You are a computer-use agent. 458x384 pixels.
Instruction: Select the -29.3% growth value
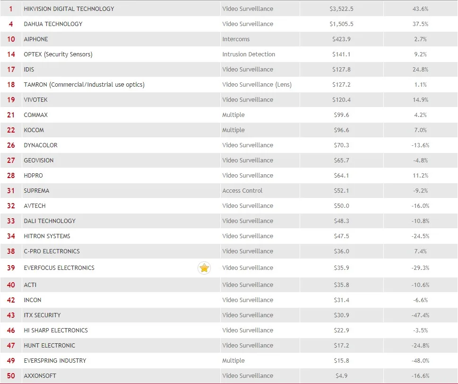click(x=420, y=268)
